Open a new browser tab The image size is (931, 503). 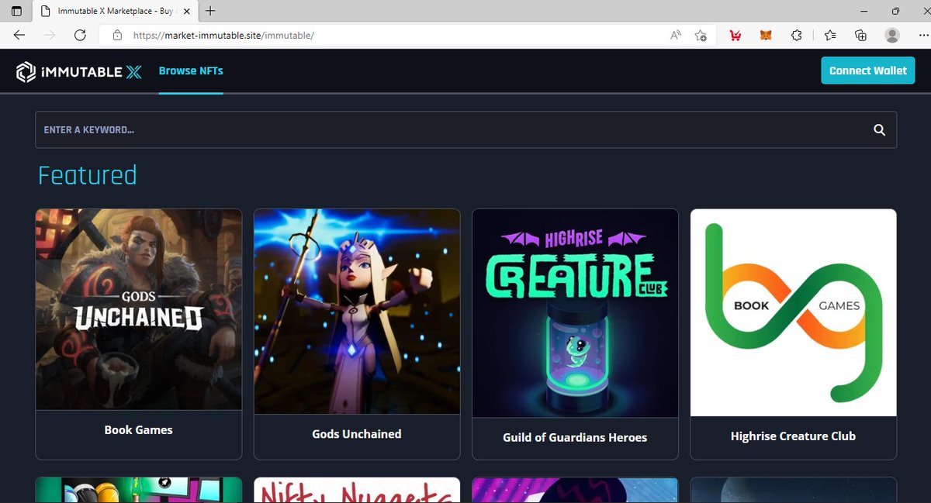click(210, 11)
